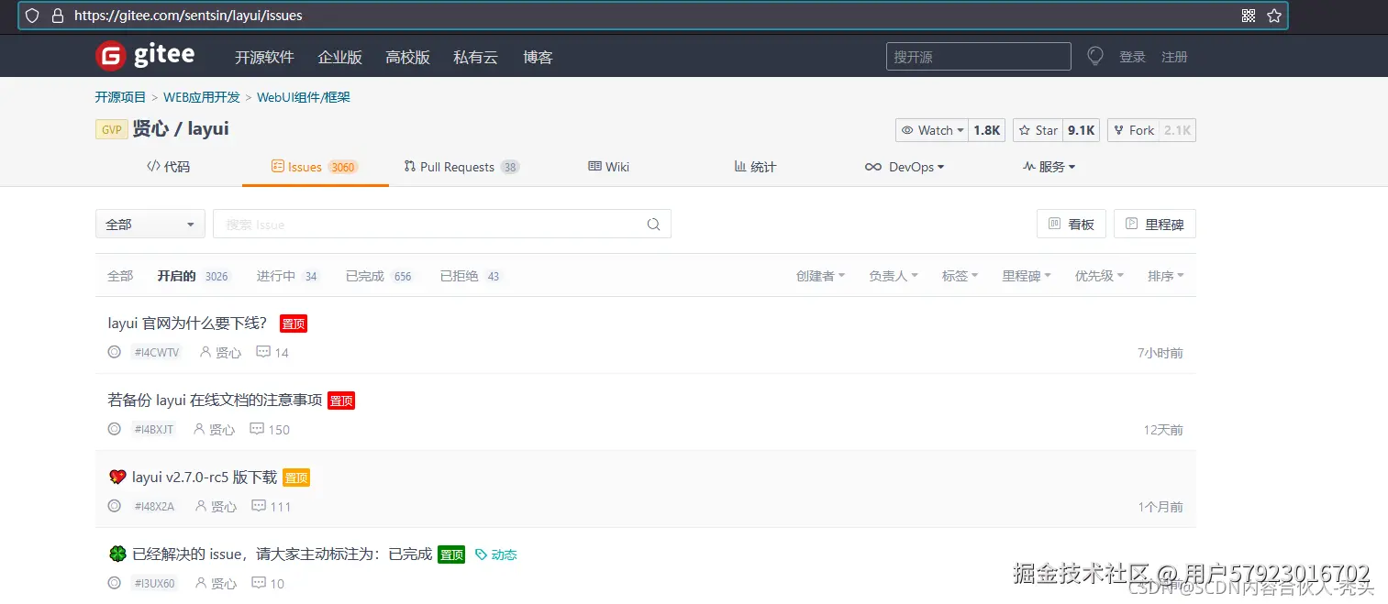1388x604 pixels.
Task: Expand the 优先级 filter
Action: pyautogui.click(x=1099, y=276)
